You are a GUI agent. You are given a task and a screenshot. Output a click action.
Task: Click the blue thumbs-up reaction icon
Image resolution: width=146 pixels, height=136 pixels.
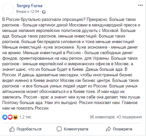(x=5, y=117)
